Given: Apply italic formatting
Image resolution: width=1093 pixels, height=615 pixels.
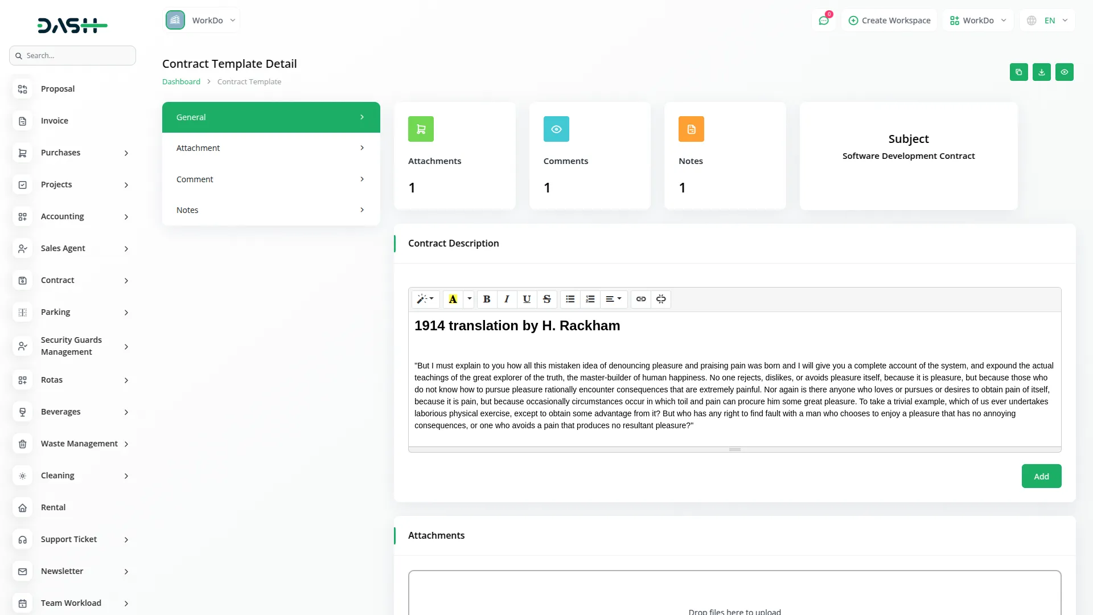Looking at the screenshot, I should click(507, 299).
